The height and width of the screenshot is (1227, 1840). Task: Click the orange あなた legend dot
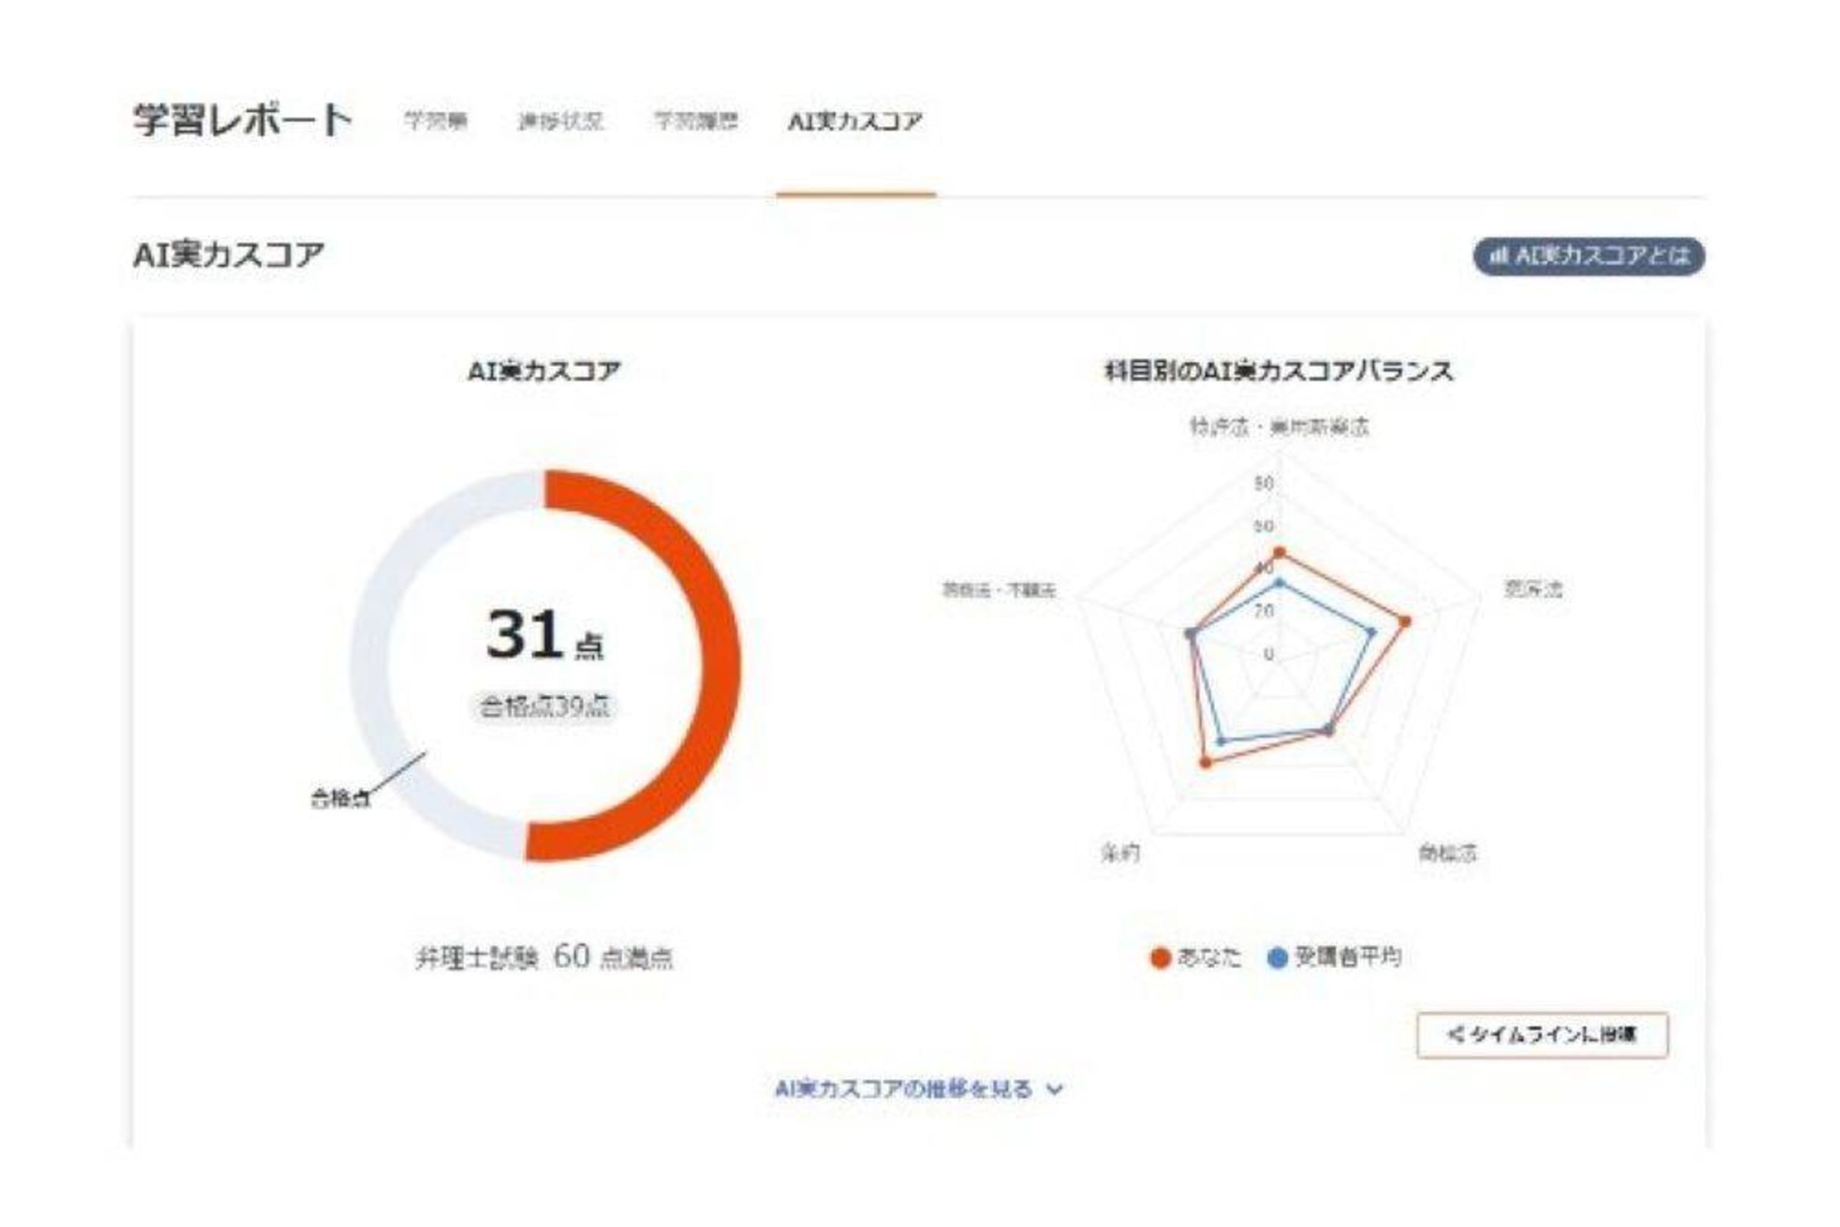(x=1160, y=958)
